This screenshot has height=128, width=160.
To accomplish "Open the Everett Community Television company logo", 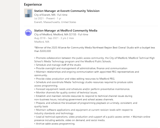I will click(28, 13).
